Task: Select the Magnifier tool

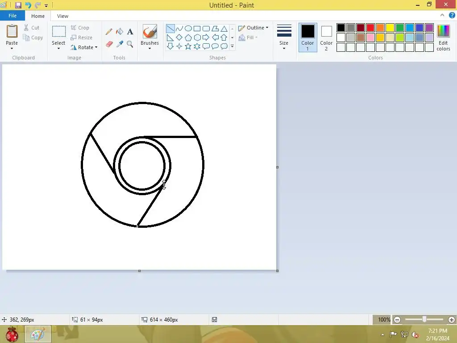Action: [x=130, y=44]
